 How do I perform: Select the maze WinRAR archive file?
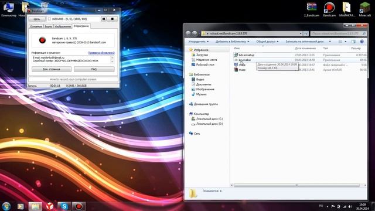(x=299, y=70)
